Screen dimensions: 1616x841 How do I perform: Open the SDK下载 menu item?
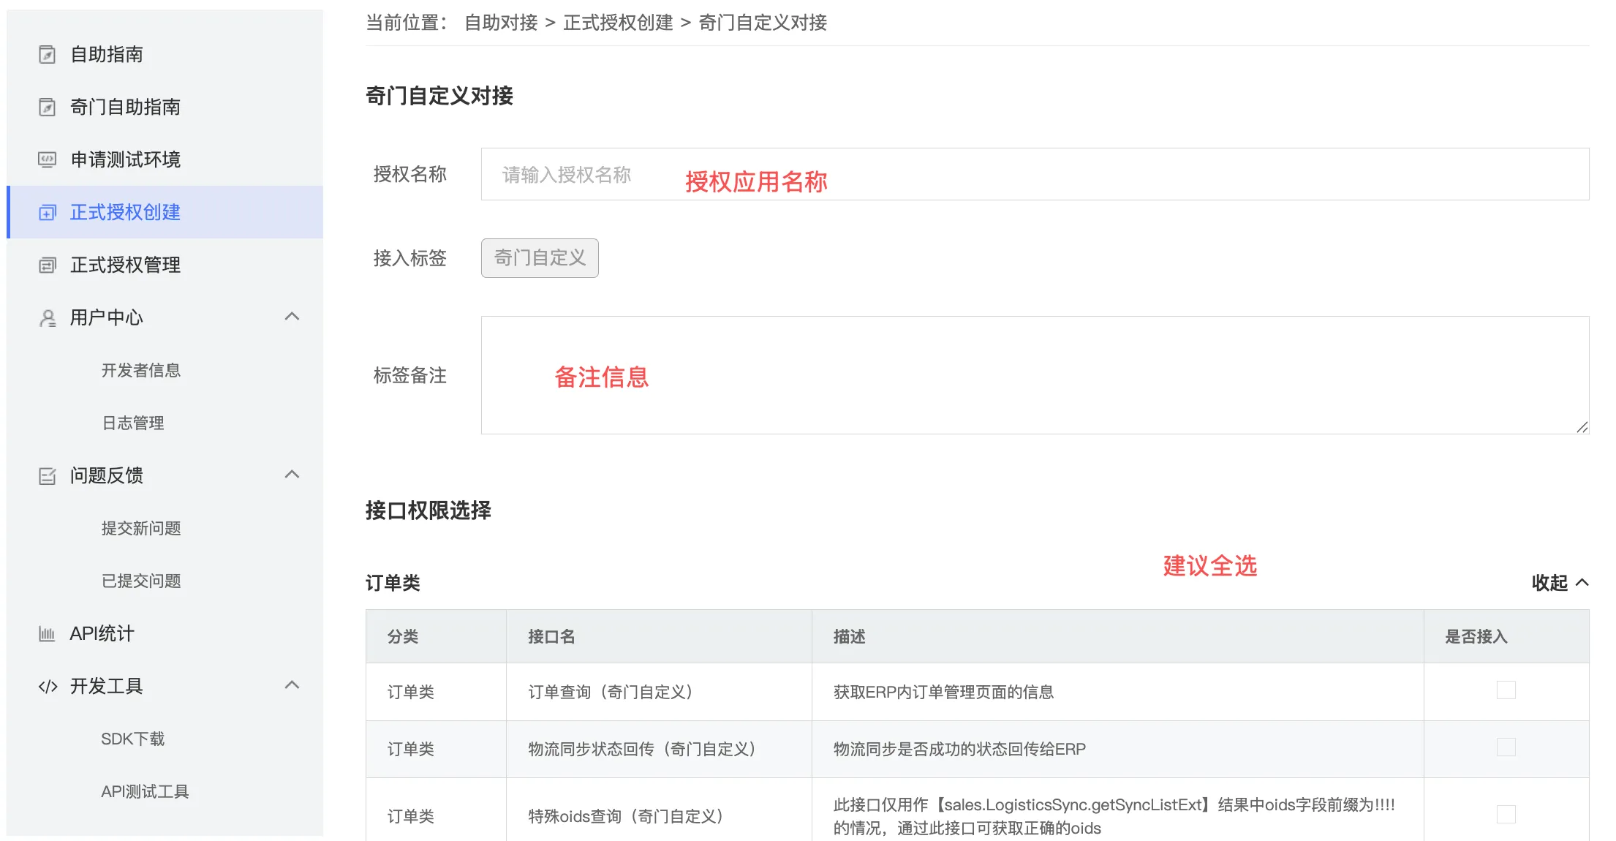132,739
